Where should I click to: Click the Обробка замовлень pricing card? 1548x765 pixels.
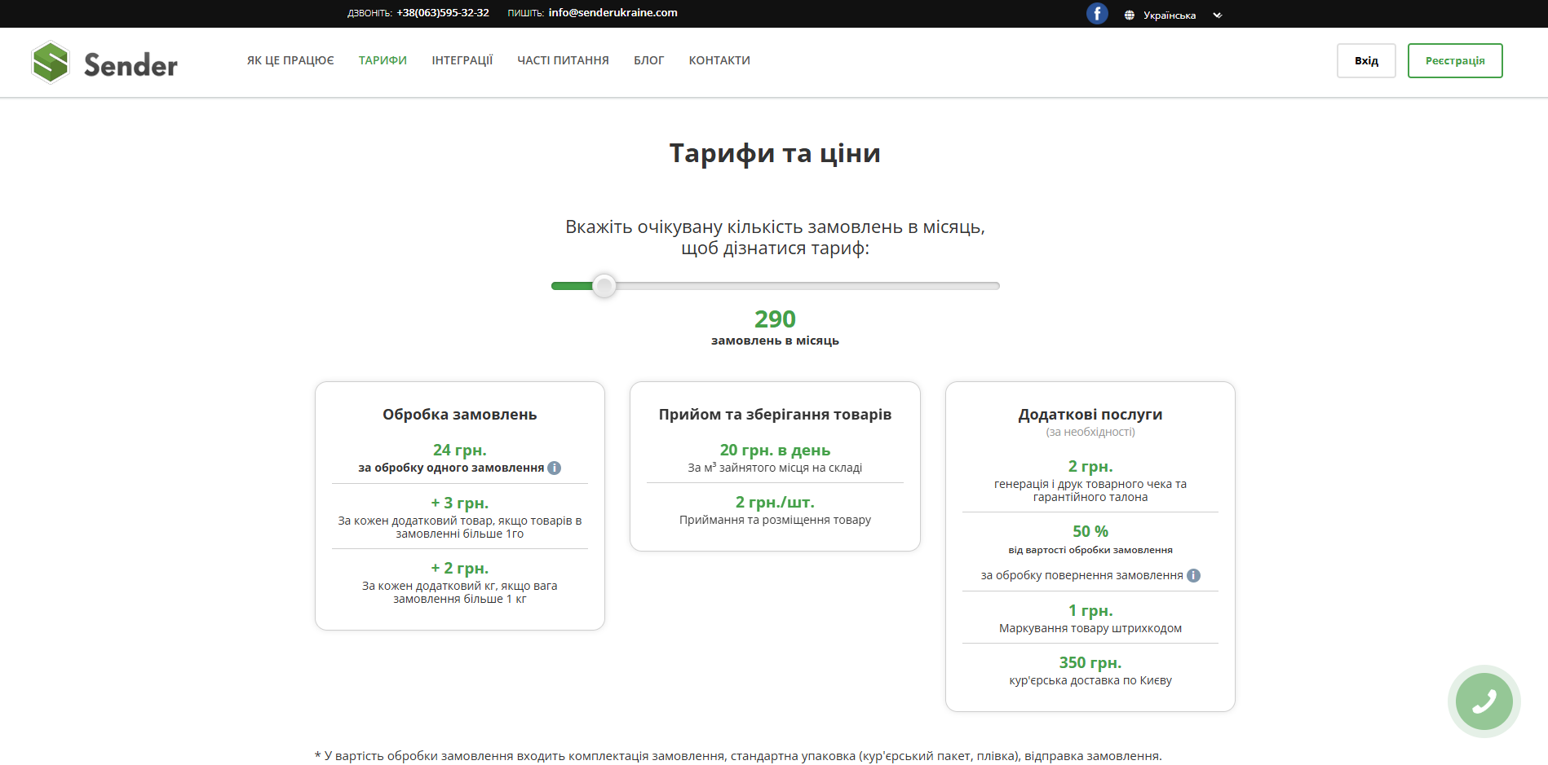[459, 505]
